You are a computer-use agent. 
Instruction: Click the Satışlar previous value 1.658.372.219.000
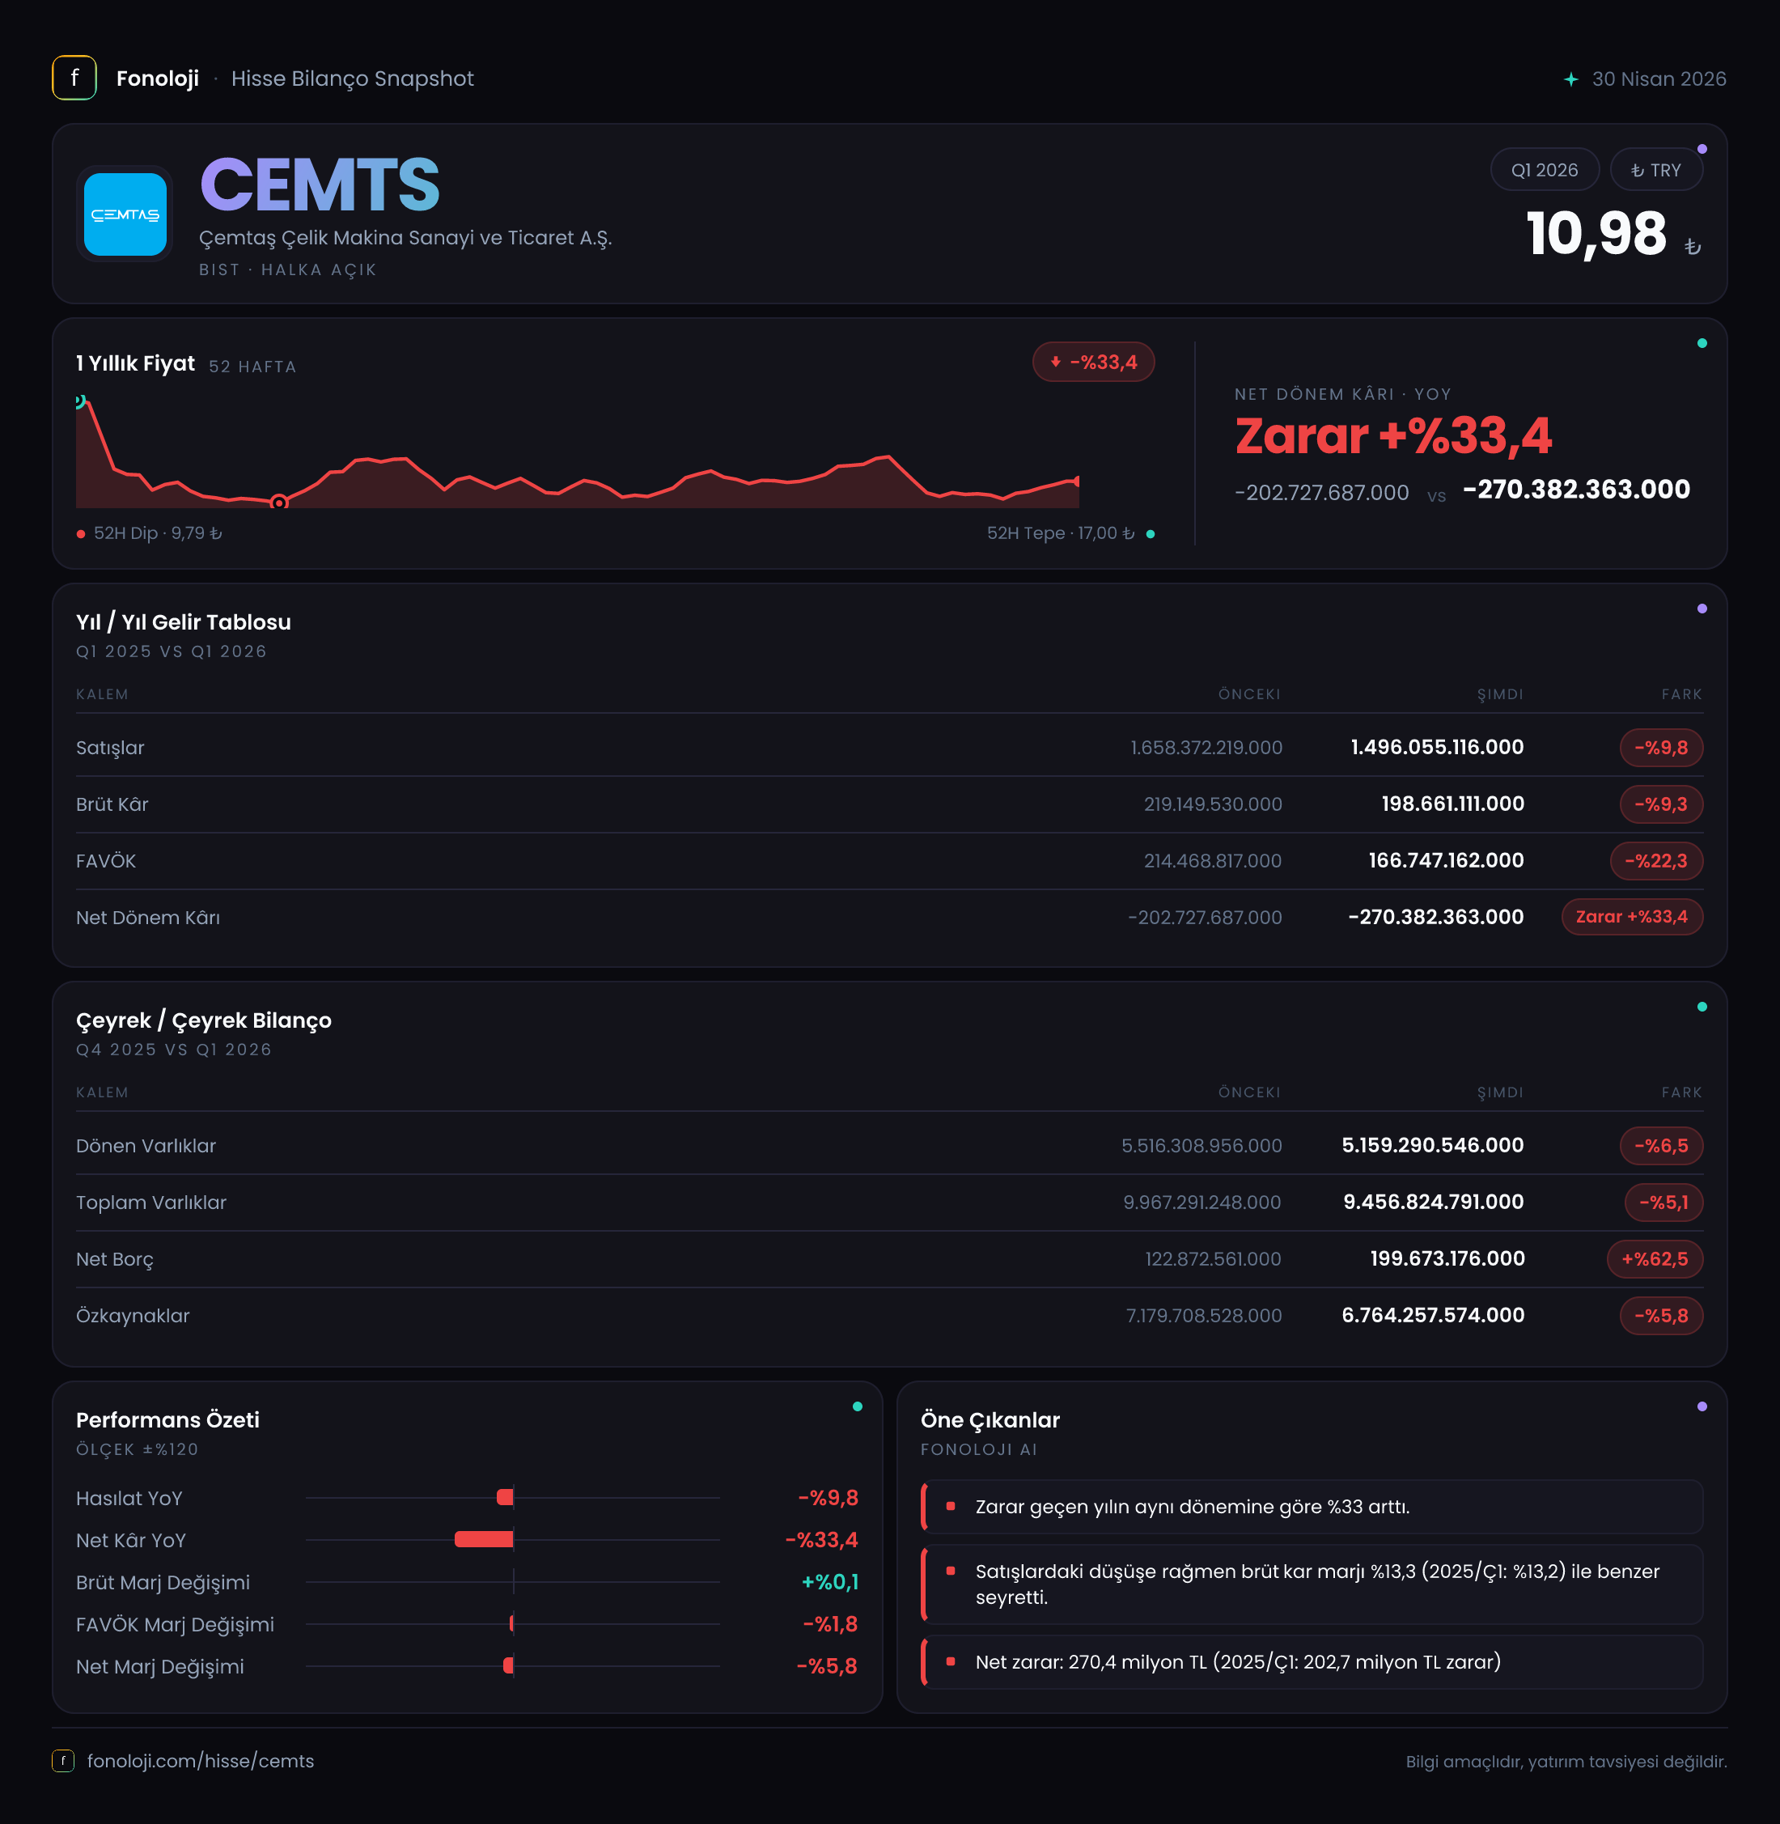[1206, 748]
